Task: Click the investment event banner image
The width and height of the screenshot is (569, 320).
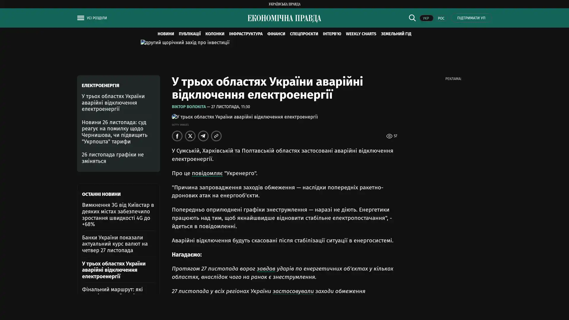Action: (185, 43)
